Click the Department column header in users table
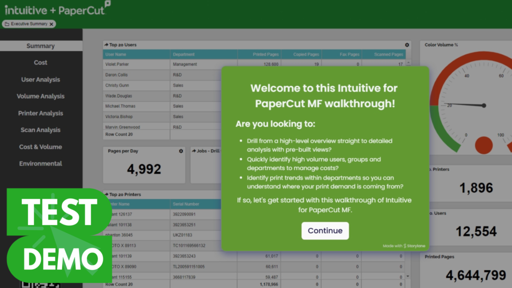Viewport: 512px width, 288px height. point(183,54)
